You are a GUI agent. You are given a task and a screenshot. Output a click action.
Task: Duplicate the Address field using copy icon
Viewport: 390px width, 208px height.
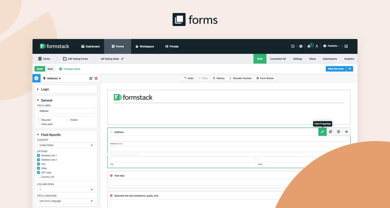330,132
